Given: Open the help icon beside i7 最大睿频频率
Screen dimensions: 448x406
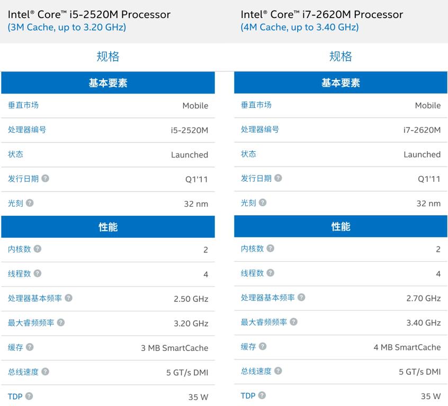Looking at the screenshot, I should pyautogui.click(x=294, y=323).
